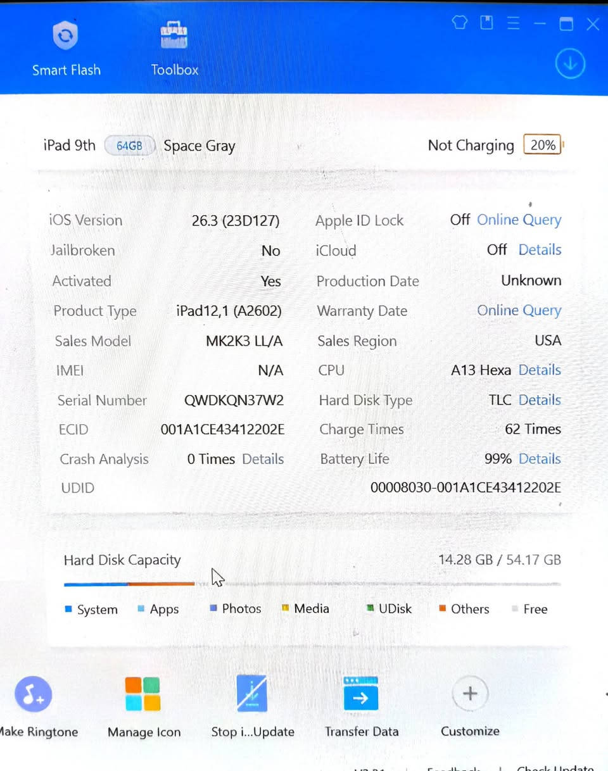View CPU Details link

point(540,370)
